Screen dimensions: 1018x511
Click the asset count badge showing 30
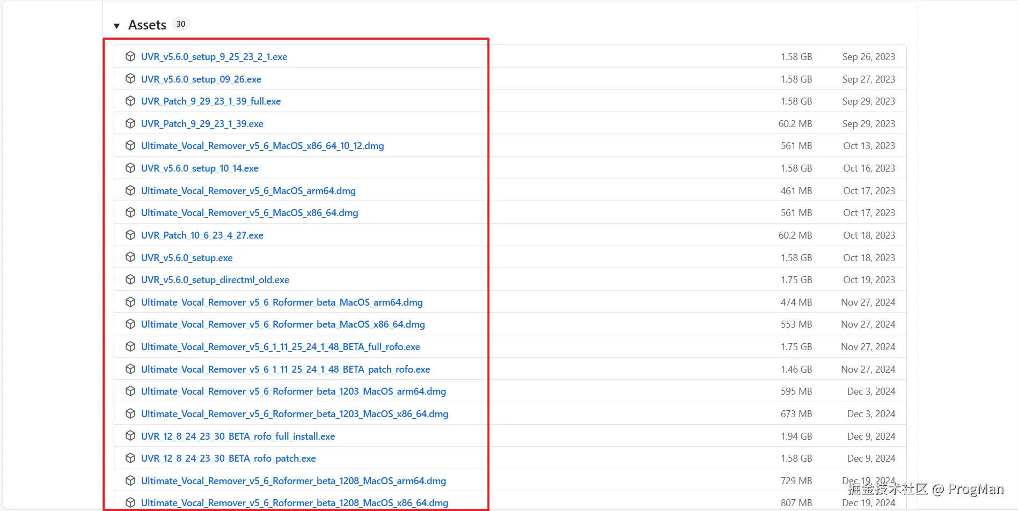pos(181,24)
